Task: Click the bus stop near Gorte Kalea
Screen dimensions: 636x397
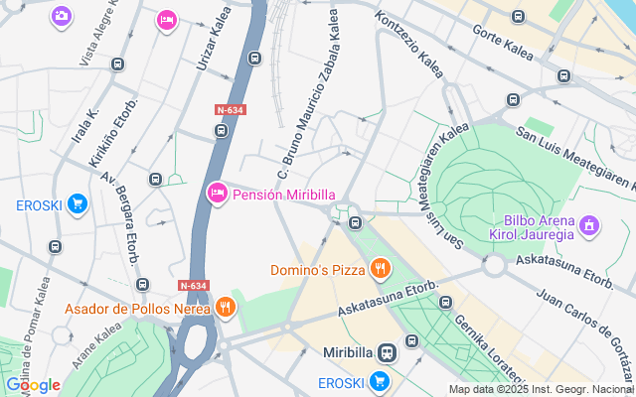Action: tap(518, 17)
